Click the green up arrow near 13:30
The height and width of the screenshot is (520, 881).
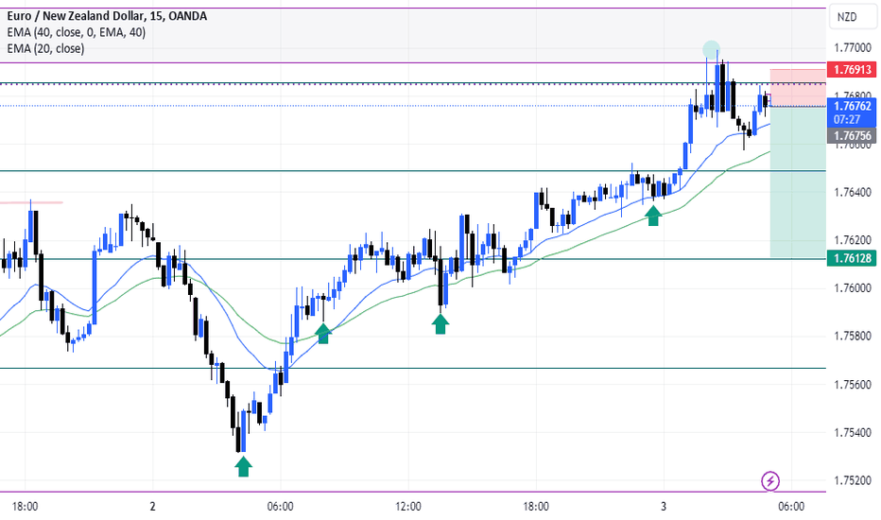click(x=440, y=323)
